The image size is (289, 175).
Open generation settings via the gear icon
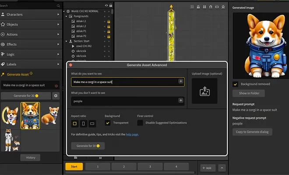coord(56,95)
